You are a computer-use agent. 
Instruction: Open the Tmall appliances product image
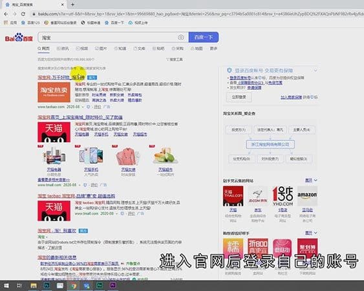click(54, 156)
